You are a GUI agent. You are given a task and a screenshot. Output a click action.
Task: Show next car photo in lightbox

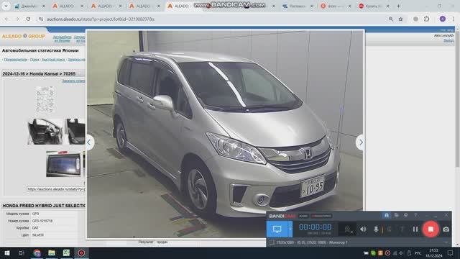pyautogui.click(x=361, y=142)
